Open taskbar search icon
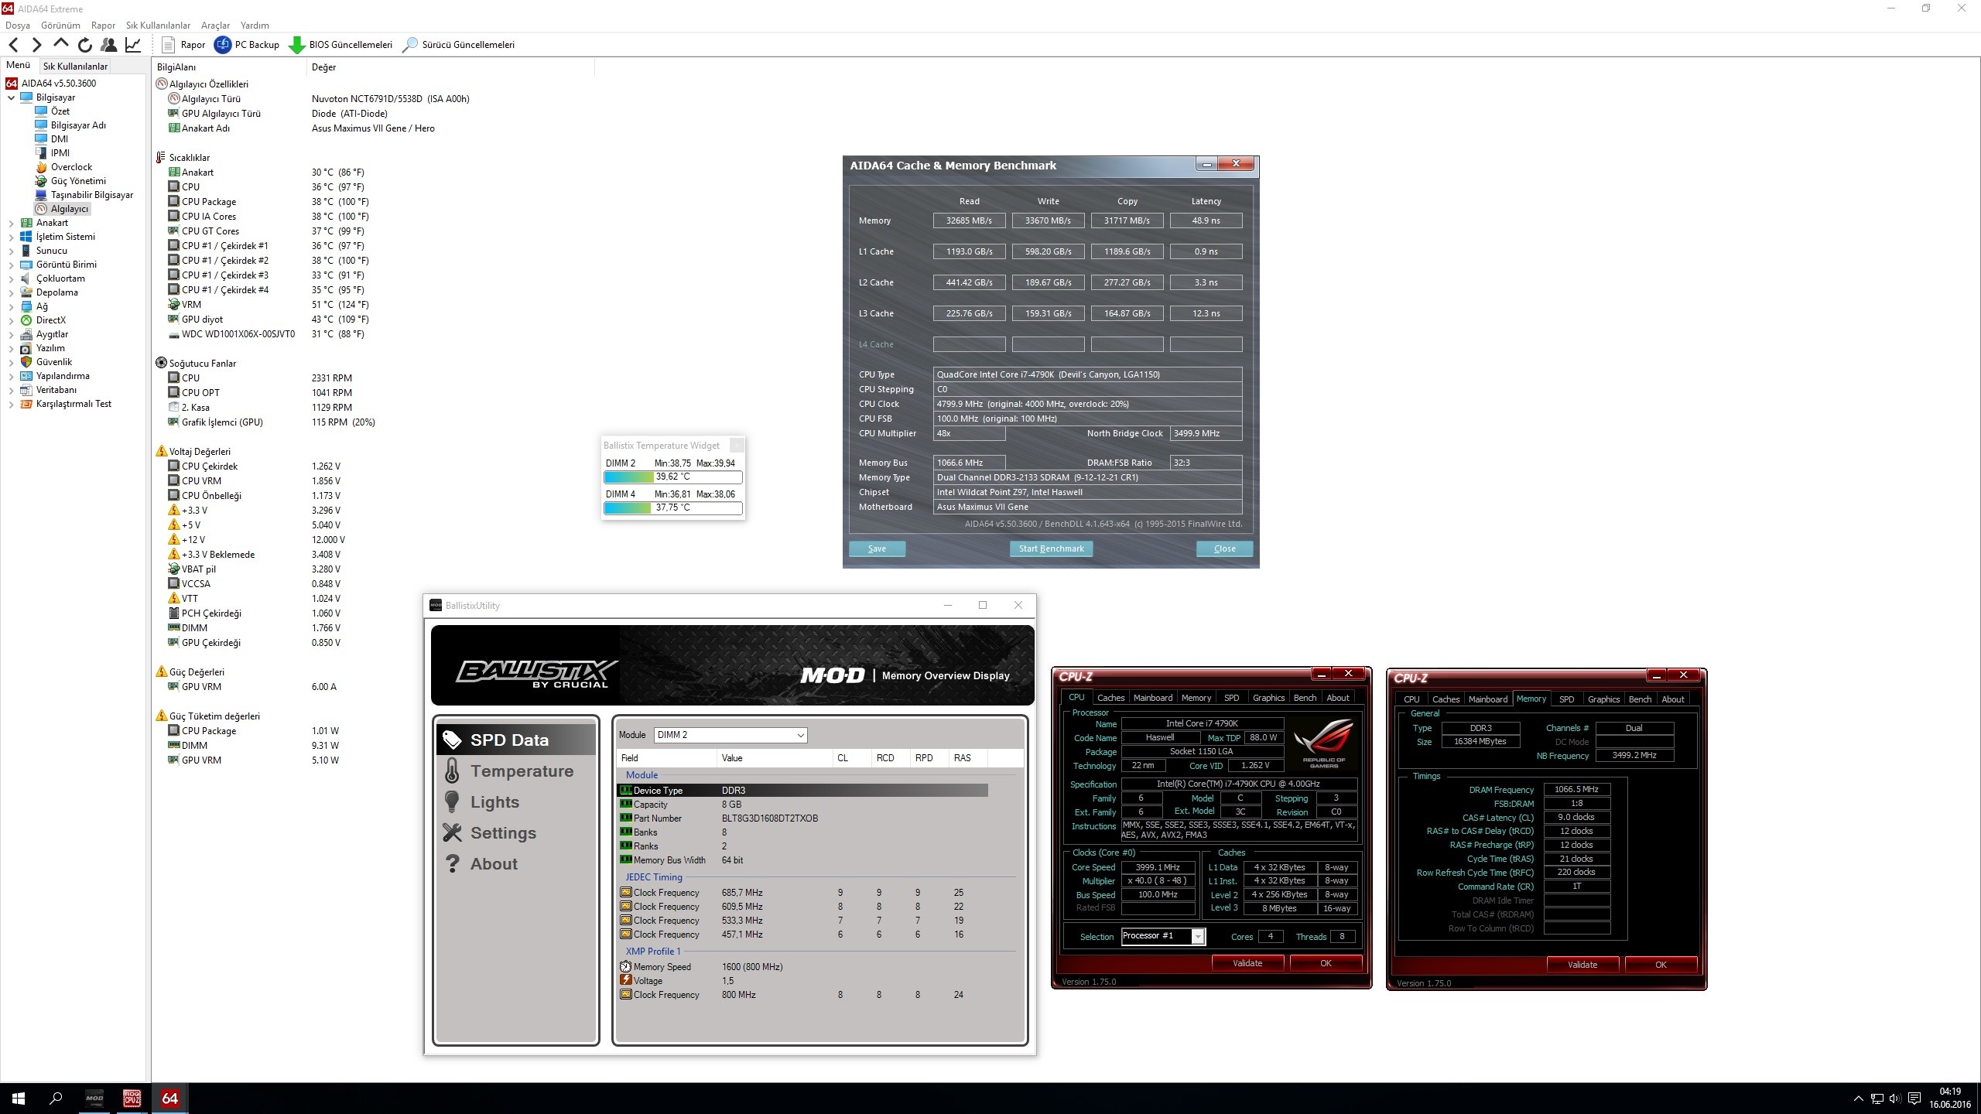 coord(56,1099)
